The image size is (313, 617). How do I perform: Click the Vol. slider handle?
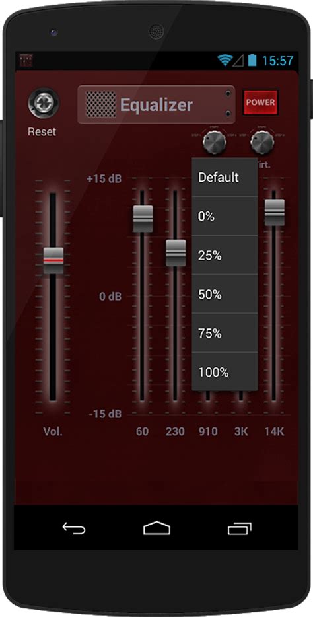[x=53, y=260]
